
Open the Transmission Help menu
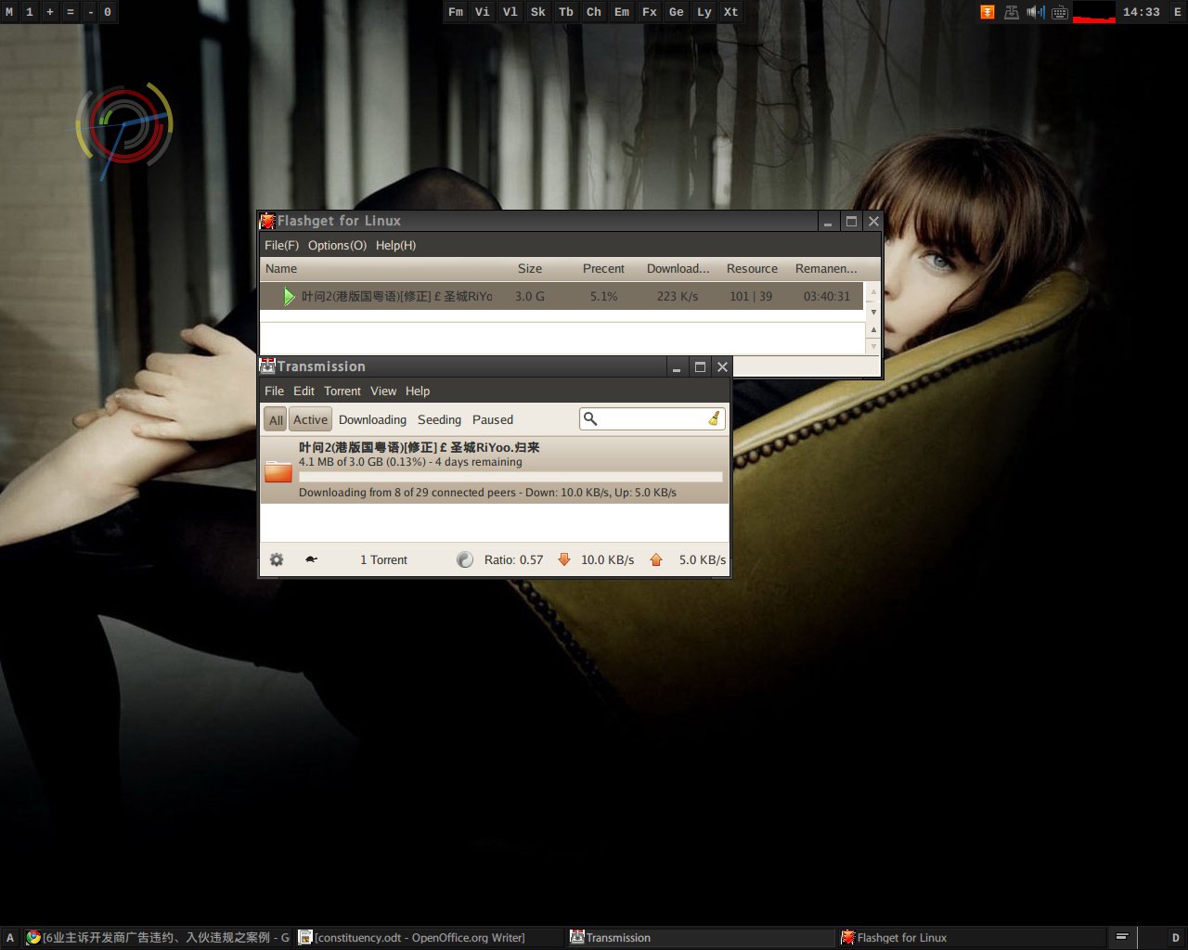(x=418, y=391)
